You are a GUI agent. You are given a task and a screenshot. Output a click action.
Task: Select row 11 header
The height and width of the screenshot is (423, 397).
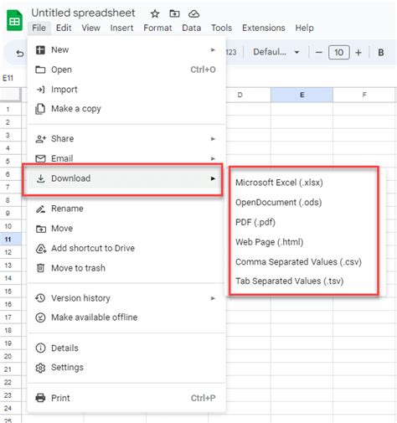(x=10, y=240)
